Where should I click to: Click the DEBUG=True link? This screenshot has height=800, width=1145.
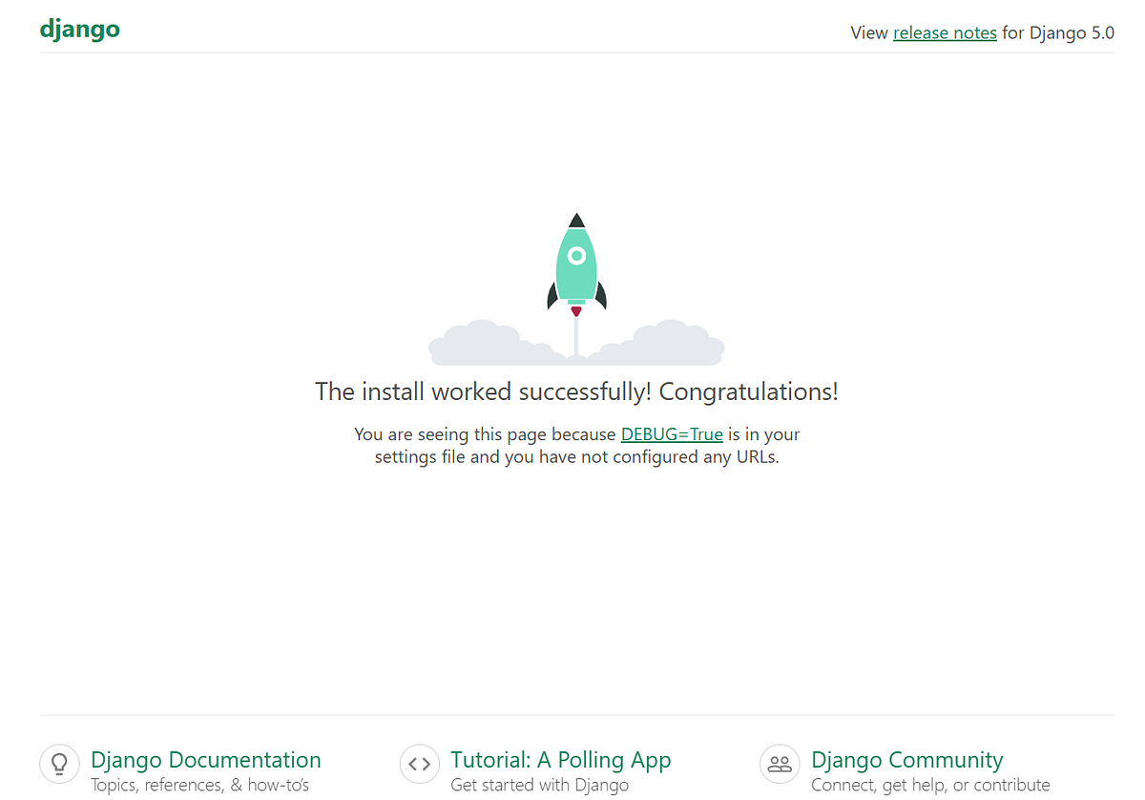(x=672, y=433)
